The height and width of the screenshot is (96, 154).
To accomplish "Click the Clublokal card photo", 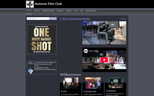I will point(115,83).
